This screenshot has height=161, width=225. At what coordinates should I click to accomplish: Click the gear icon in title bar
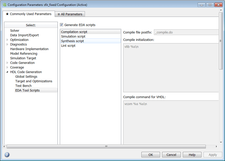point(4,5)
